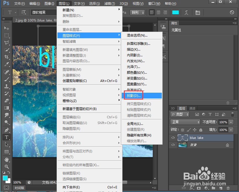Choose 描边(K)... layer style

142,50
